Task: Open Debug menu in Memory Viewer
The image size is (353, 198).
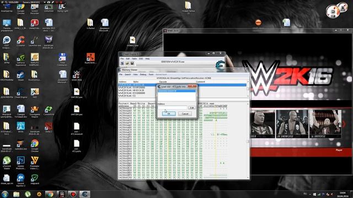Action: tap(143, 75)
